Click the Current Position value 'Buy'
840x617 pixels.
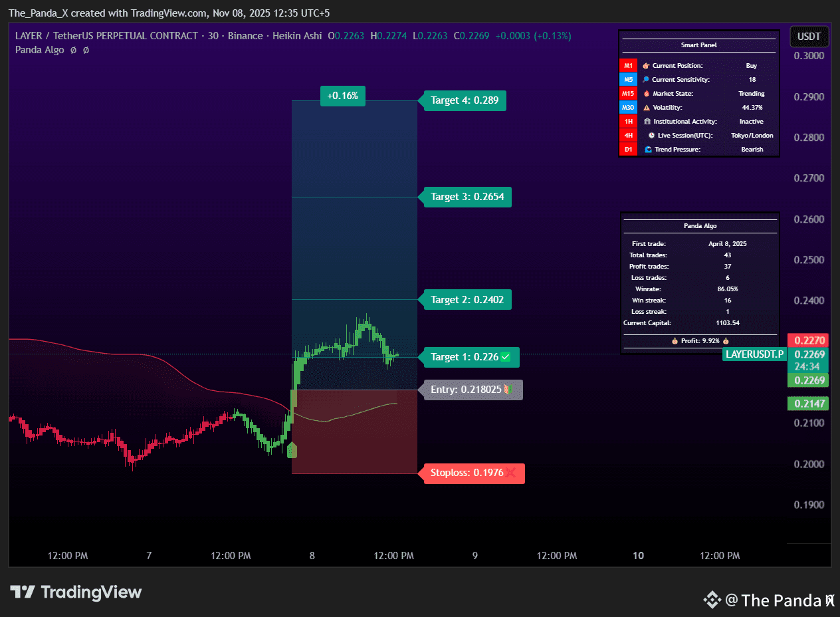click(752, 66)
